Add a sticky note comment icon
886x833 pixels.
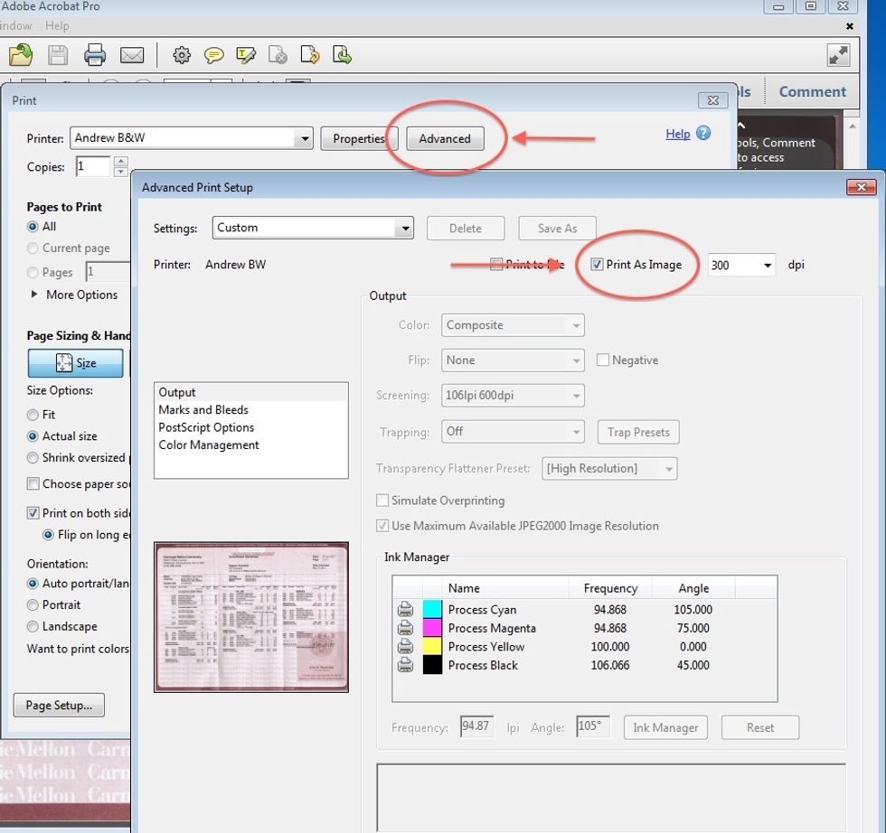(x=213, y=55)
